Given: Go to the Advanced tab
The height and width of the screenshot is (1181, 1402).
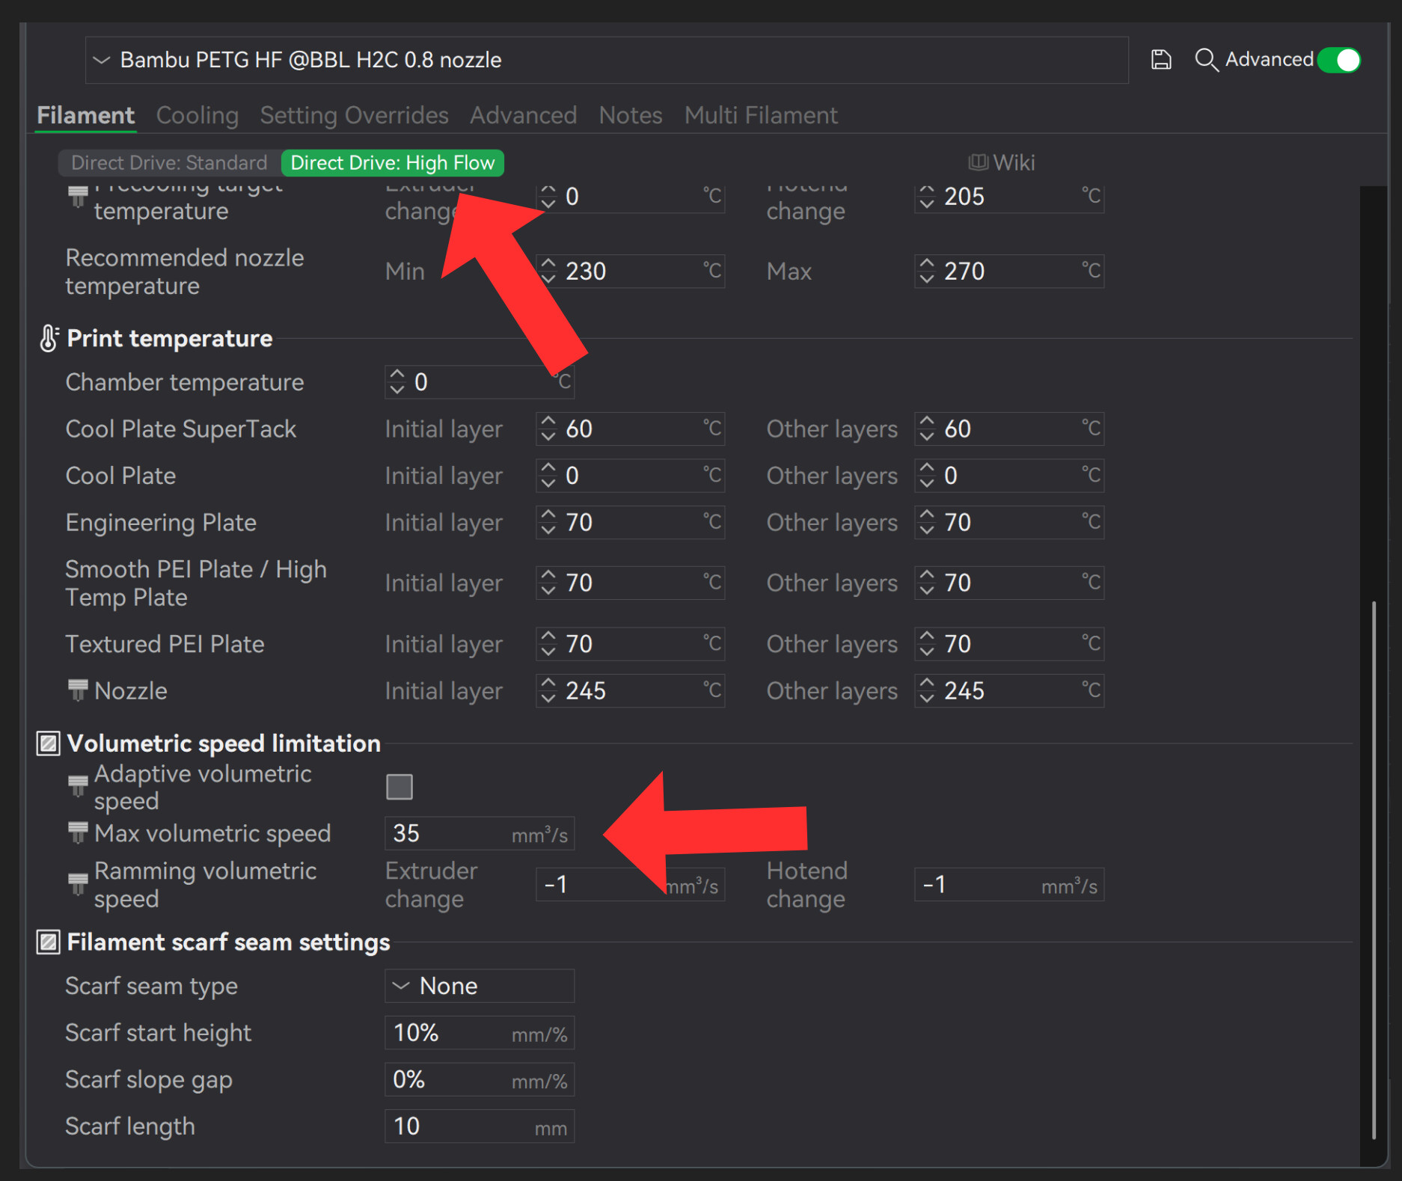Looking at the screenshot, I should pos(524,115).
